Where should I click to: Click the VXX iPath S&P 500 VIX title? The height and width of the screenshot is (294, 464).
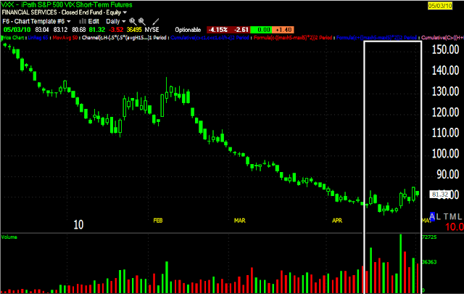(67, 4)
